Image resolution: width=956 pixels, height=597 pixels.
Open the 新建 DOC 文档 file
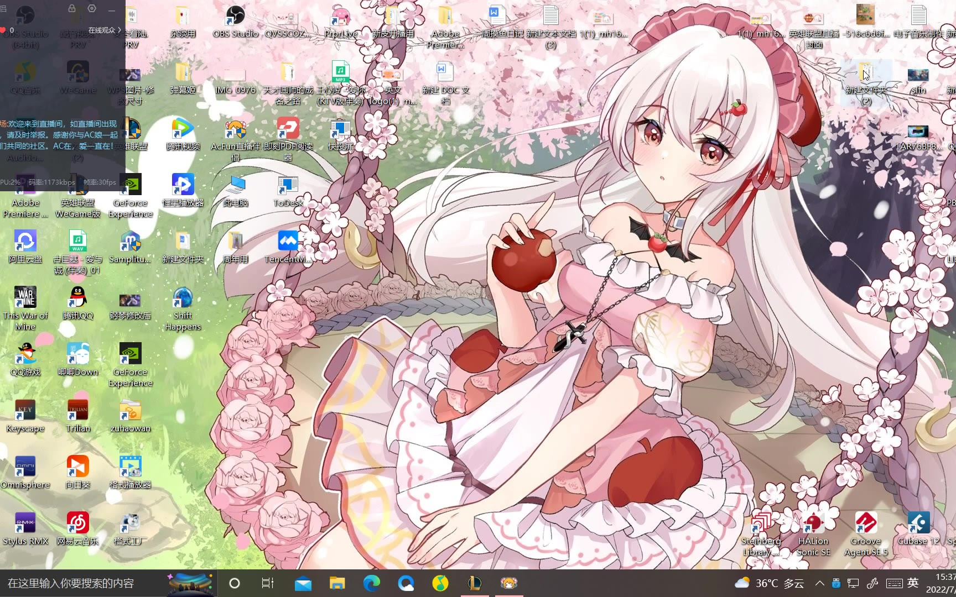click(445, 84)
